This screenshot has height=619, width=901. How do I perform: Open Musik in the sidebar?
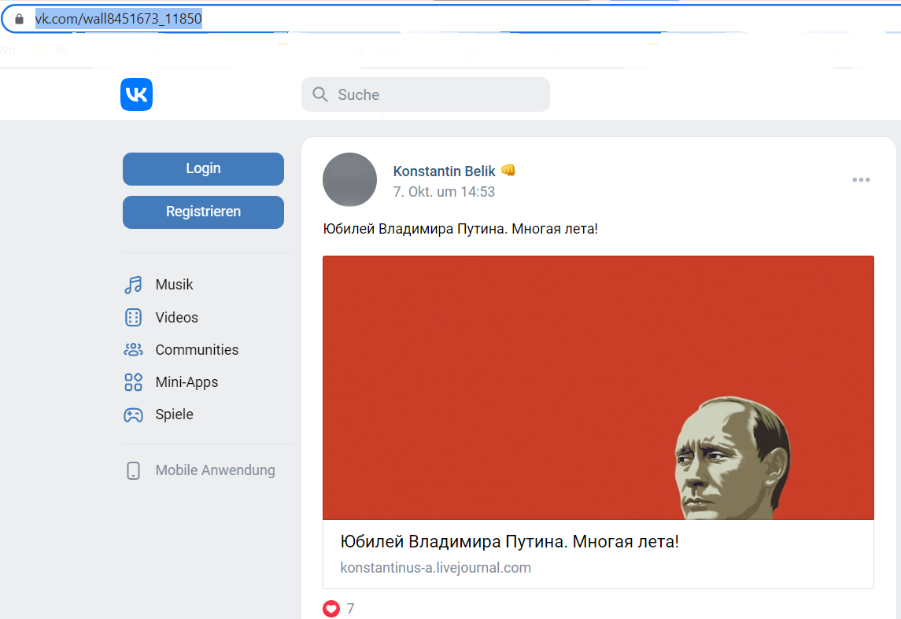(x=174, y=285)
